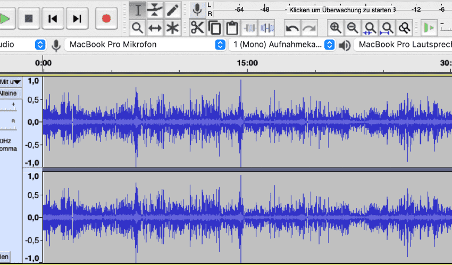
Task: Fit selection to window width
Action: pos(370,28)
